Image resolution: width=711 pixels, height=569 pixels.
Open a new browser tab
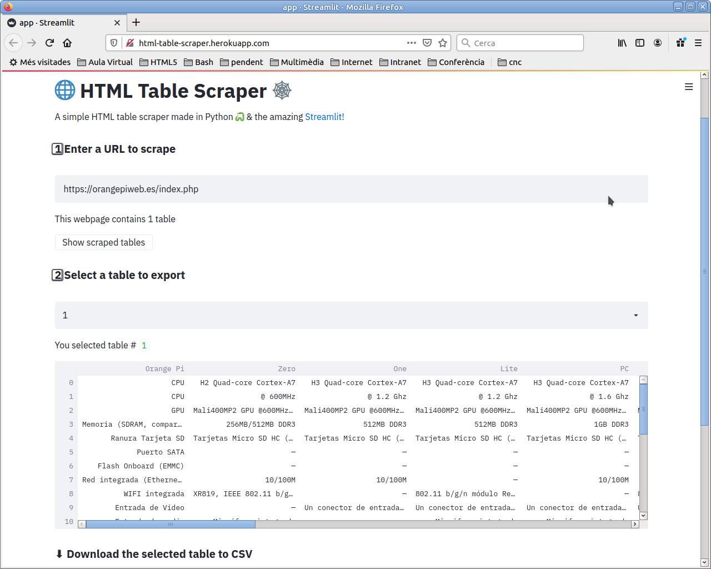click(136, 22)
